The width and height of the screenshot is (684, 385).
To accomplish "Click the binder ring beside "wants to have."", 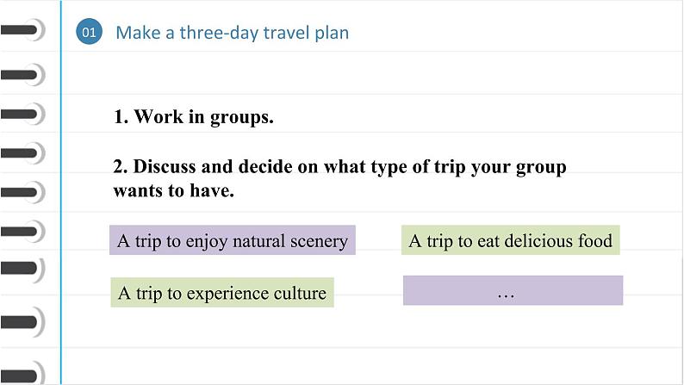I will point(22,192).
